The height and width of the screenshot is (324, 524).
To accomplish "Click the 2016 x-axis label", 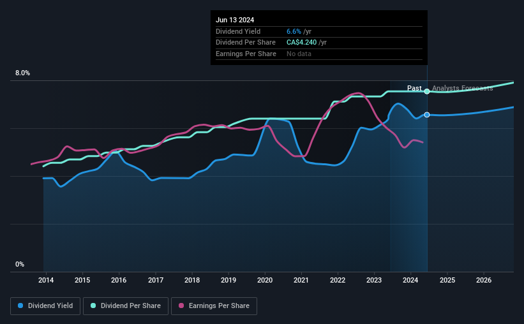I will [119, 280].
